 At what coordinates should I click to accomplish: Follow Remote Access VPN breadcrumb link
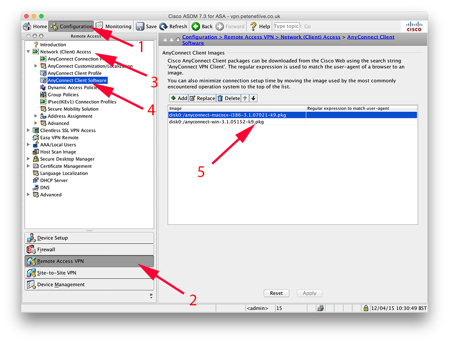point(249,37)
